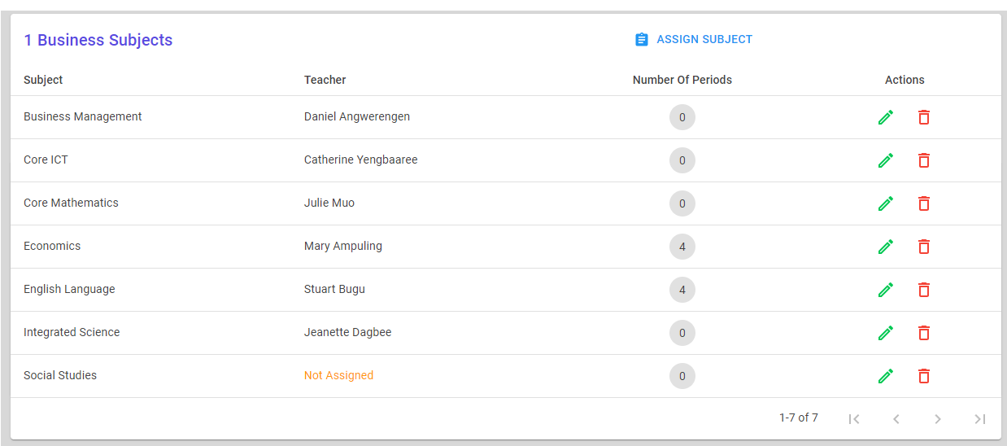Image resolution: width=1007 pixels, height=446 pixels.
Task: Sort by Number Of Periods header
Action: click(x=682, y=80)
